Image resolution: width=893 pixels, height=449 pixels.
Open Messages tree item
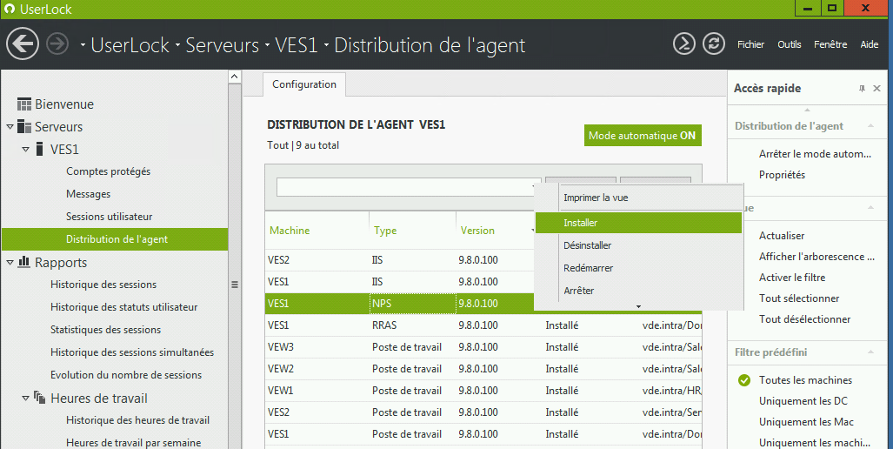[x=89, y=194]
